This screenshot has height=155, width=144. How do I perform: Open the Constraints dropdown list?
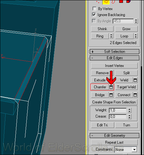pyautogui.click(x=134, y=150)
